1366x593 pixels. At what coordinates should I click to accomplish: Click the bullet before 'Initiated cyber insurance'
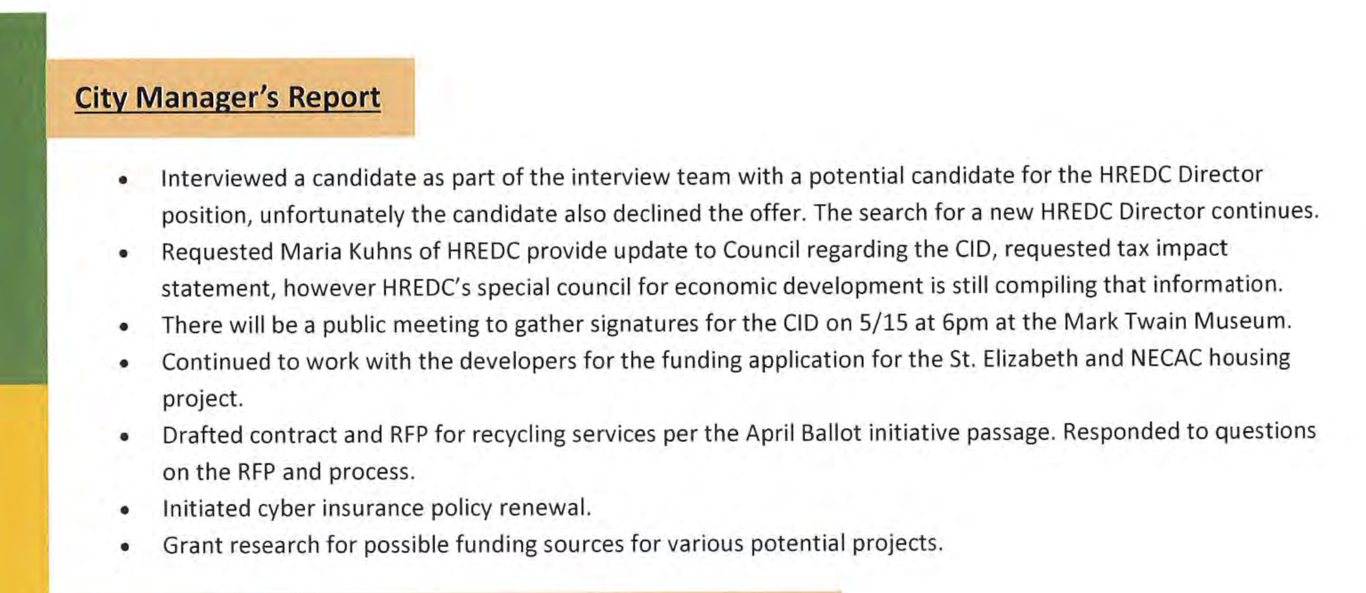pos(125,510)
